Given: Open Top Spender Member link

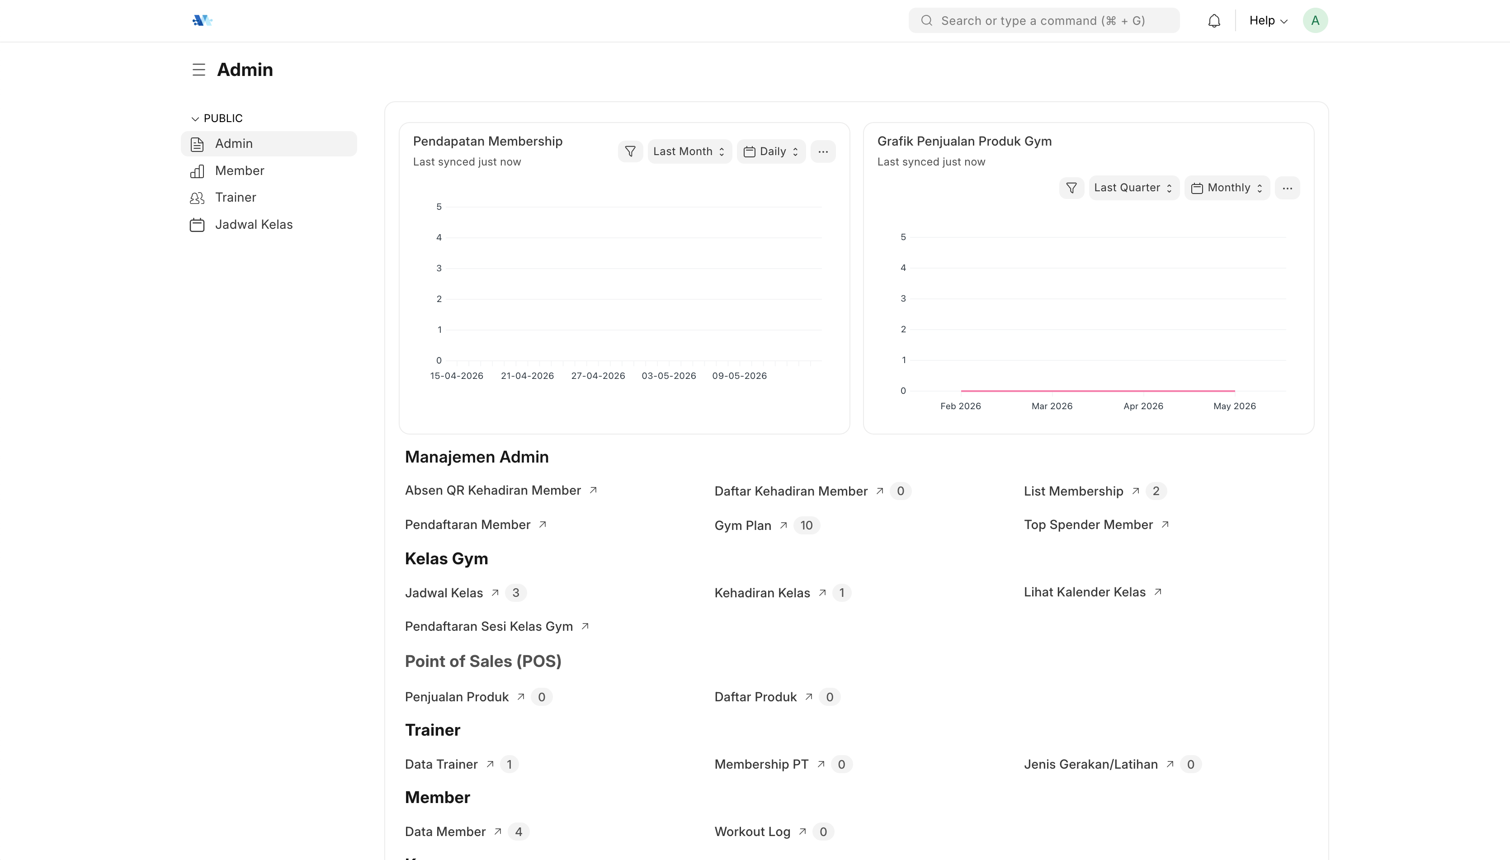Looking at the screenshot, I should point(1088,525).
